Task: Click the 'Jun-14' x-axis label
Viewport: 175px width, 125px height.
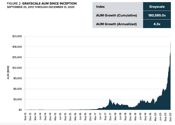Action: point(40,117)
